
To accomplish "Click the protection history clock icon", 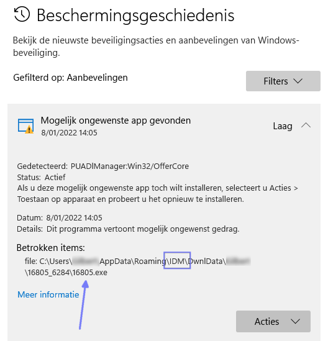I will 22,14.
